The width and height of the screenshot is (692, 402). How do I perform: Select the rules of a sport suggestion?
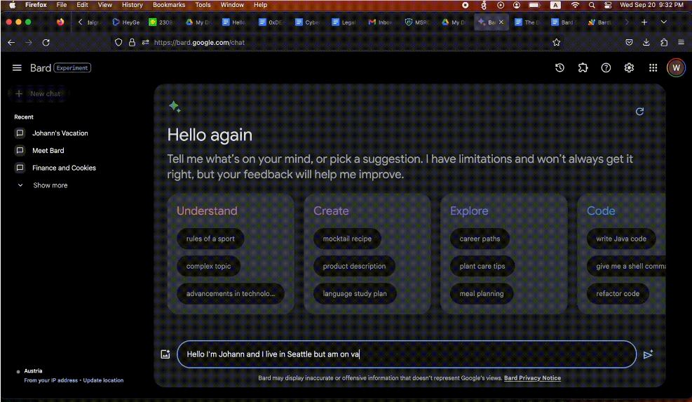(210, 239)
